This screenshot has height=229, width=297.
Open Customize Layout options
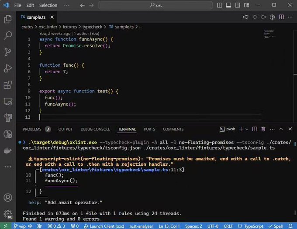246,5
